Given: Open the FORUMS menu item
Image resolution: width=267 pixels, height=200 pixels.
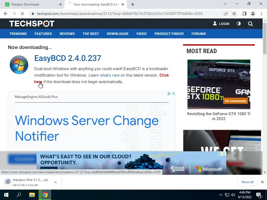Looking at the screenshot, I should click(x=199, y=34).
